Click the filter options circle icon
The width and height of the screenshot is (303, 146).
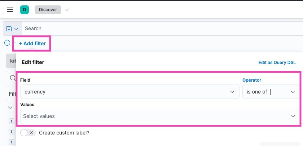coord(7,43)
